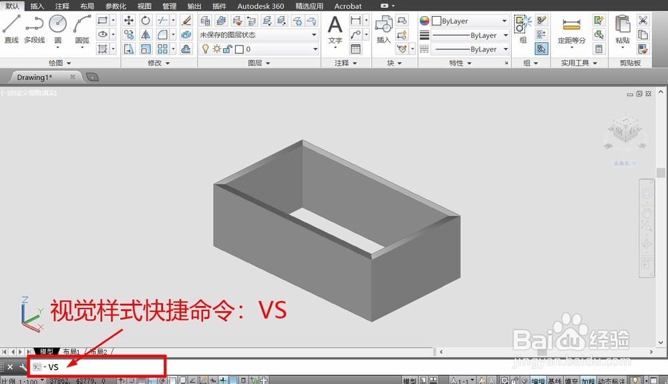Select the Line (直线) drawing tool
This screenshot has width=668, height=384.
point(11,28)
